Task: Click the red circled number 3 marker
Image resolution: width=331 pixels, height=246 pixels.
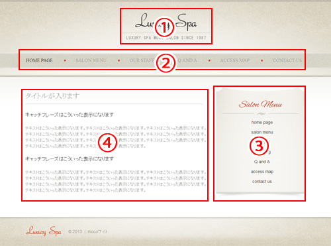Action: (x=260, y=146)
